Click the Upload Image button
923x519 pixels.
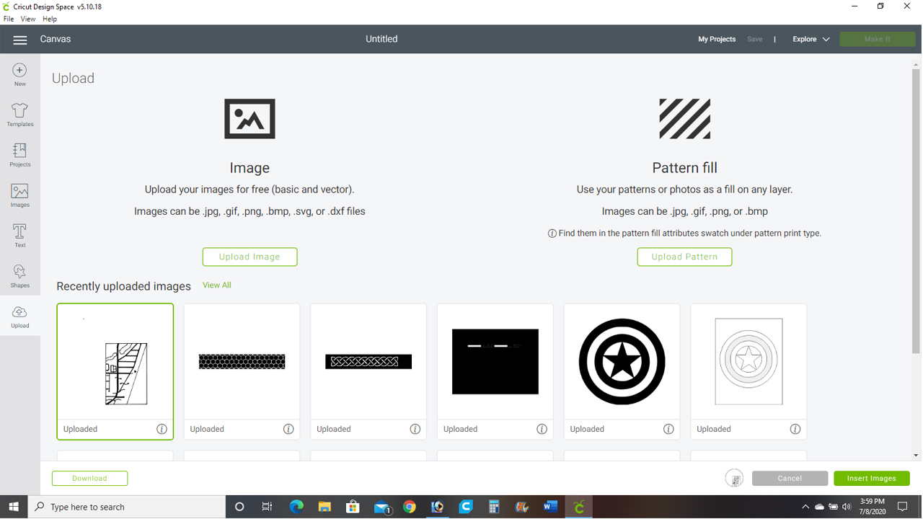(x=249, y=257)
